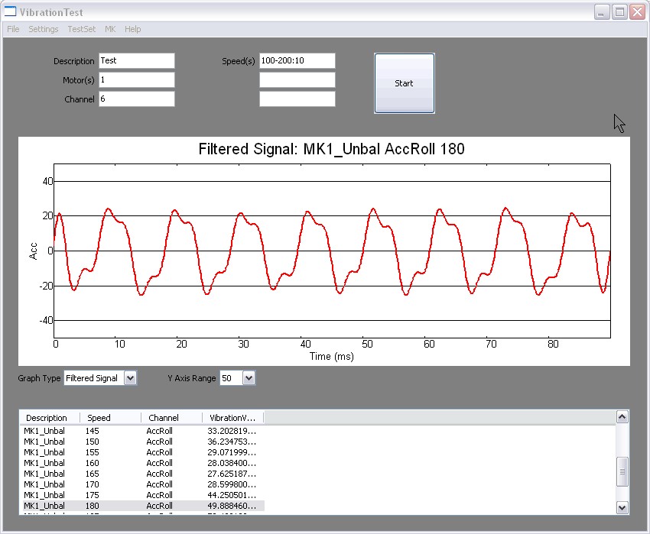Click the results list scroll-up arrow

(x=622, y=416)
